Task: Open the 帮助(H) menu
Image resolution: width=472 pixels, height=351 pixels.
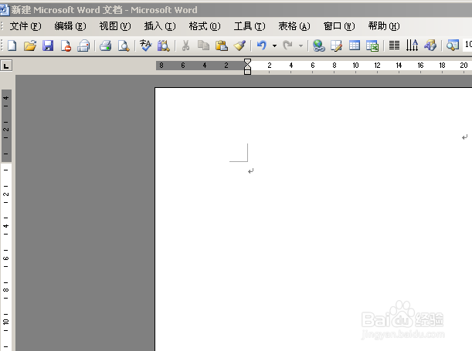Action: [384, 26]
